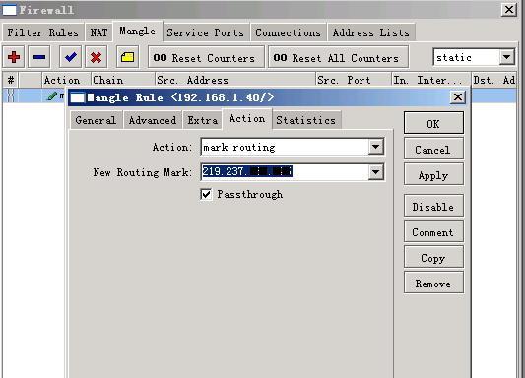Expand the Action dropdown arrow
The height and width of the screenshot is (378, 525).
(375, 147)
